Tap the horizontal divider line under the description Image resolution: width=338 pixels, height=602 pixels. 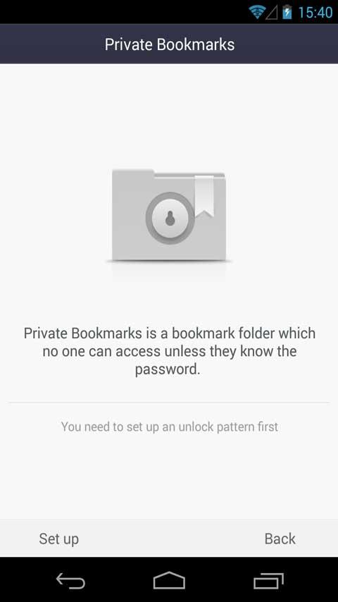click(x=169, y=403)
